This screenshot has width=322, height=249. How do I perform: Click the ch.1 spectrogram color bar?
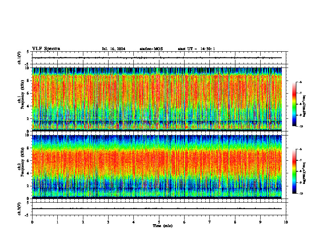(x=294, y=104)
